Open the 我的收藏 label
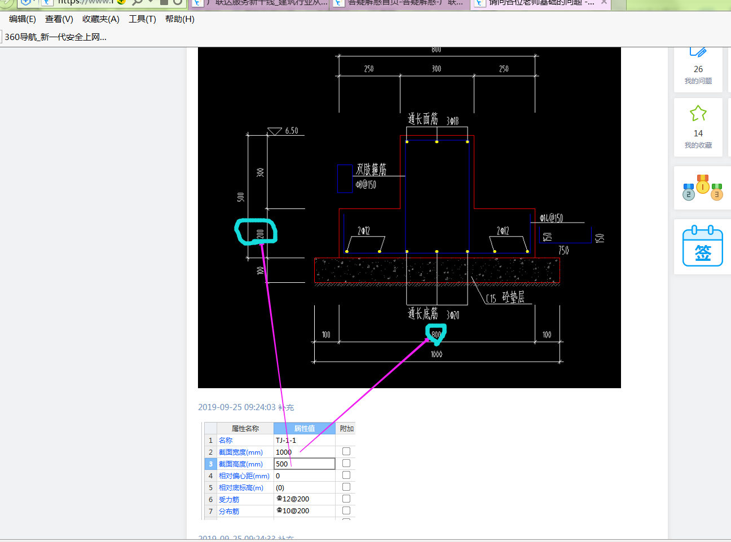The image size is (731, 542). 698,145
